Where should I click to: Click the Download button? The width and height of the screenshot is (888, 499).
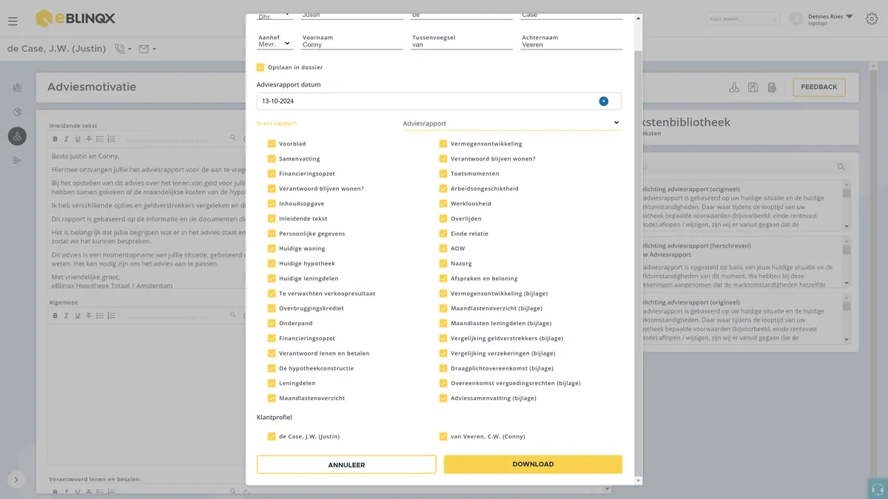(x=533, y=464)
